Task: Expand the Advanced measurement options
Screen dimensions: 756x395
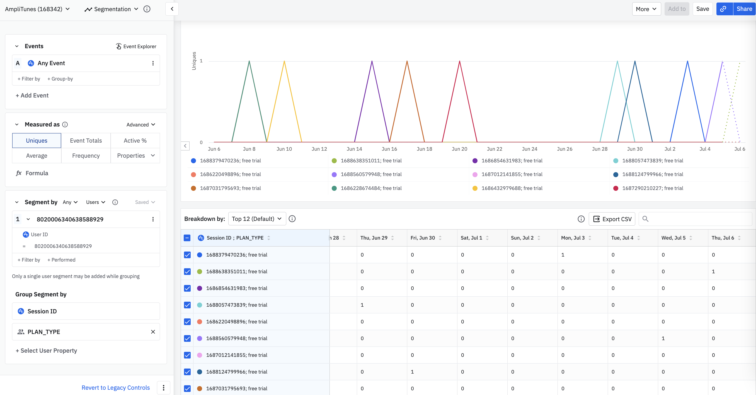Action: tap(140, 124)
